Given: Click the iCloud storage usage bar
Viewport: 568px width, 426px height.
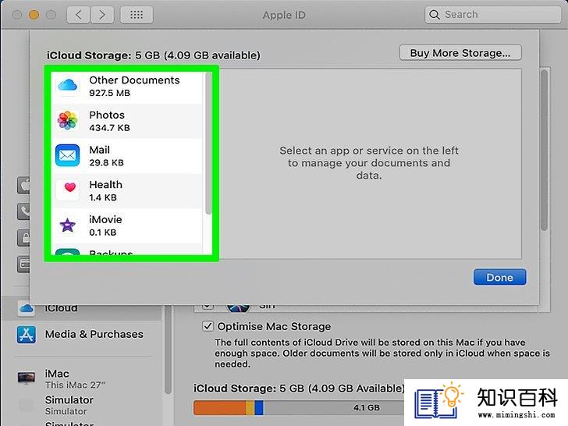Looking at the screenshot, I should pos(299,407).
